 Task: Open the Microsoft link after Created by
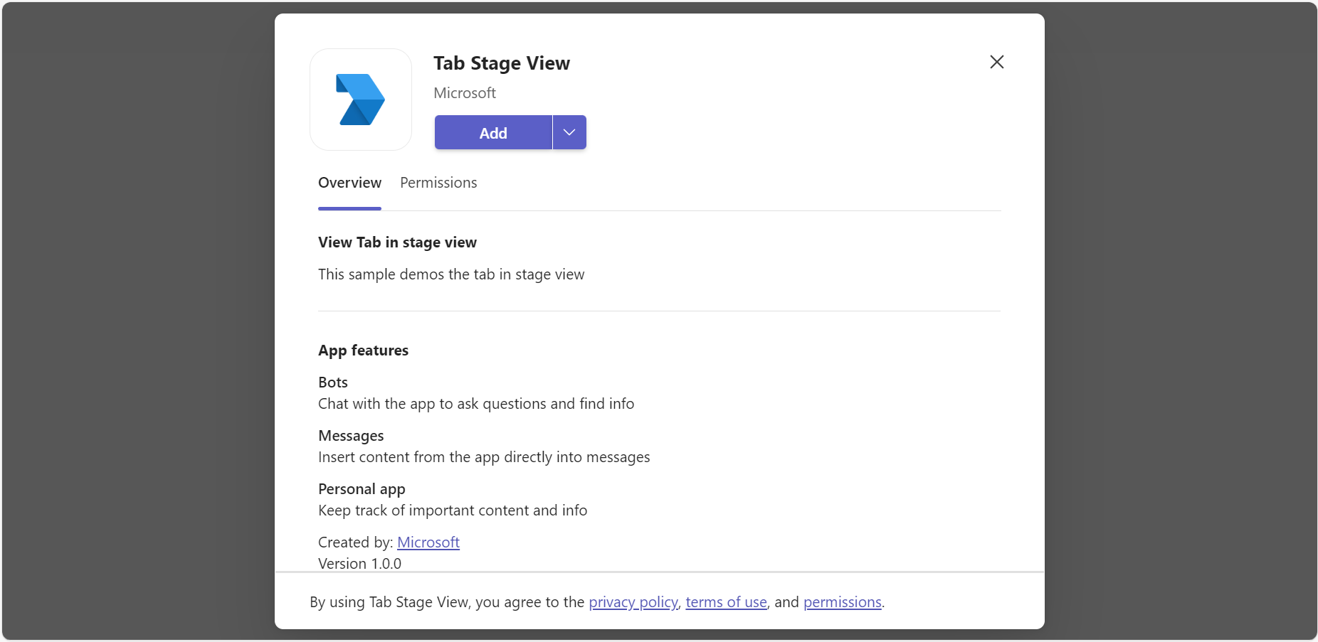(x=428, y=542)
